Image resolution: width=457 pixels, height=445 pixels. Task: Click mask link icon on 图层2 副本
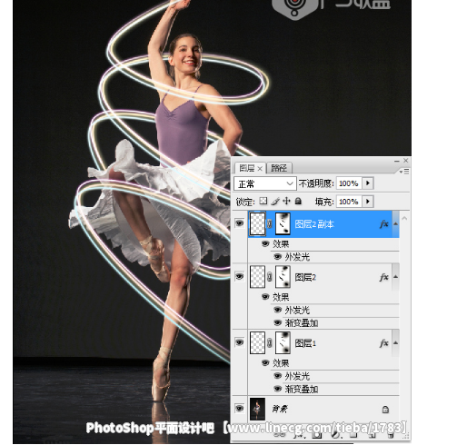270,224
